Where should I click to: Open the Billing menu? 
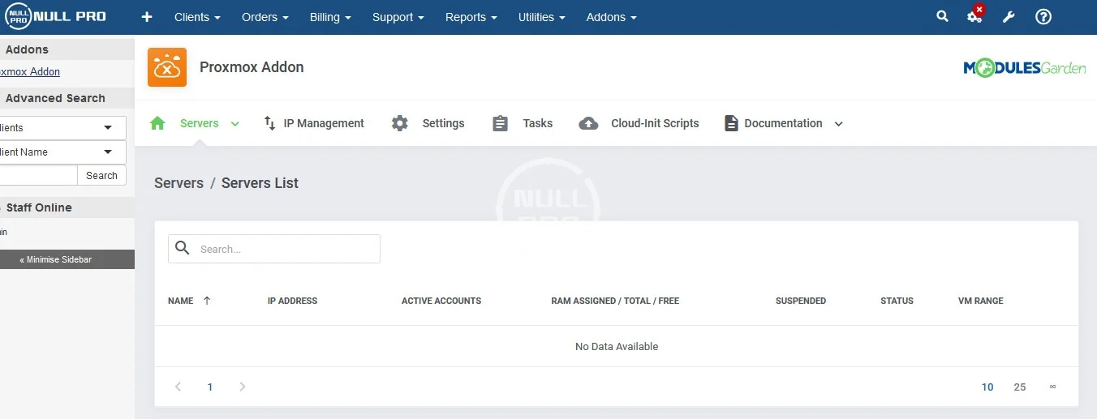tap(330, 17)
